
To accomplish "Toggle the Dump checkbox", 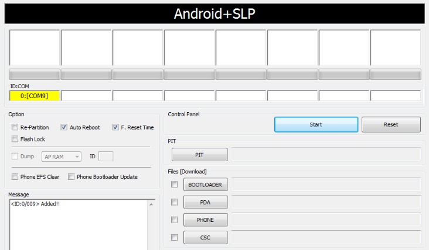I will tap(15, 156).
